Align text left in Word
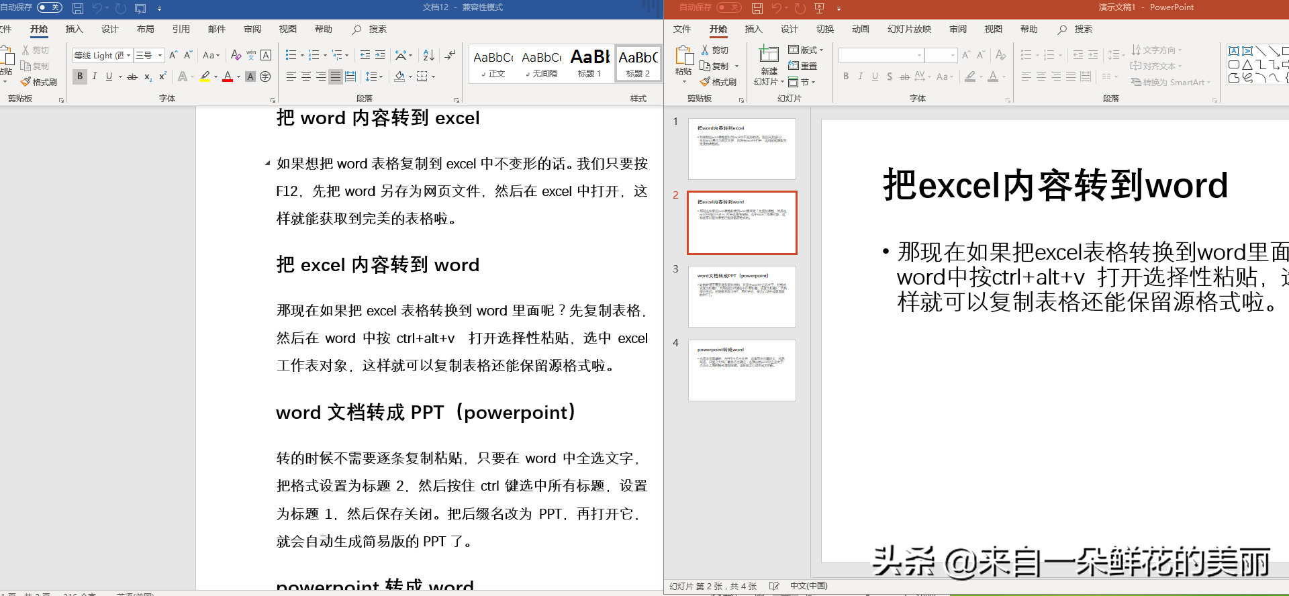Viewport: 1289px width, 596px height. (291, 77)
